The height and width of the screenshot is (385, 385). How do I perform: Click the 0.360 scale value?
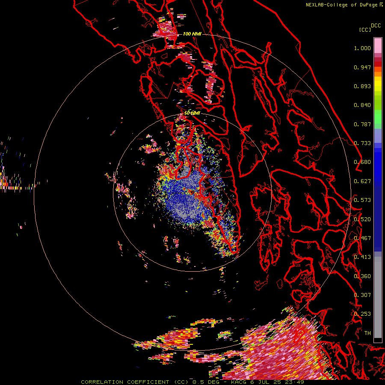(362, 276)
